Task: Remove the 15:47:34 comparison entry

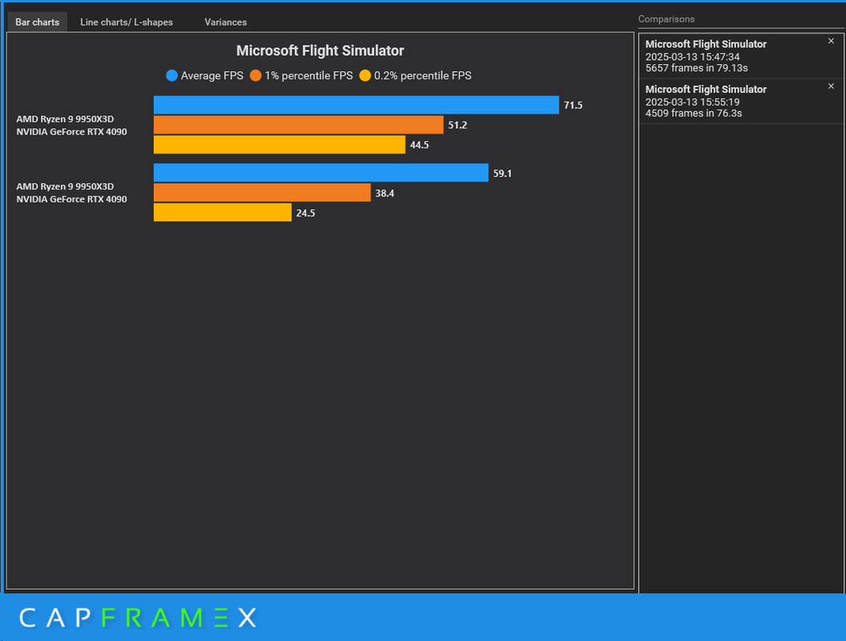Action: [x=831, y=41]
